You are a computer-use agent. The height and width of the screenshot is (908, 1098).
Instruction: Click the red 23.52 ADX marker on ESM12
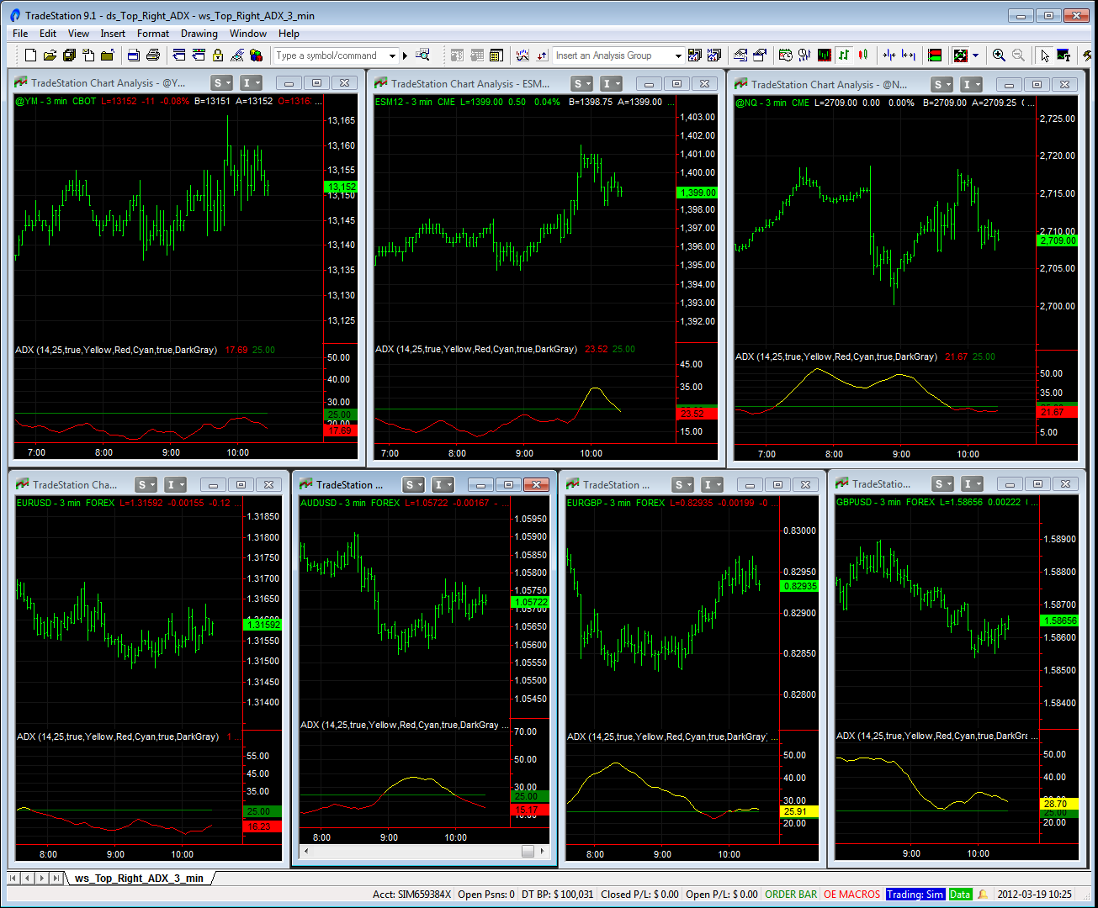[x=697, y=414]
